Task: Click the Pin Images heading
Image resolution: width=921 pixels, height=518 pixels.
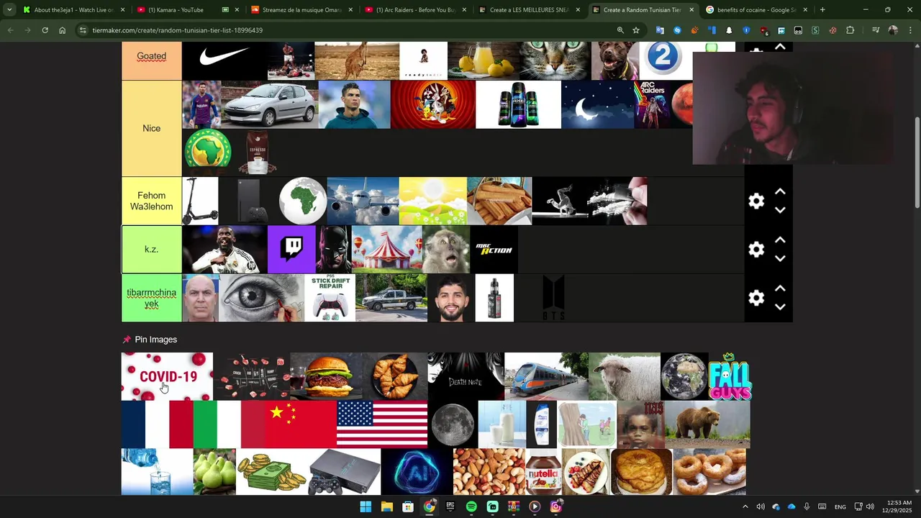Action: tap(155, 340)
